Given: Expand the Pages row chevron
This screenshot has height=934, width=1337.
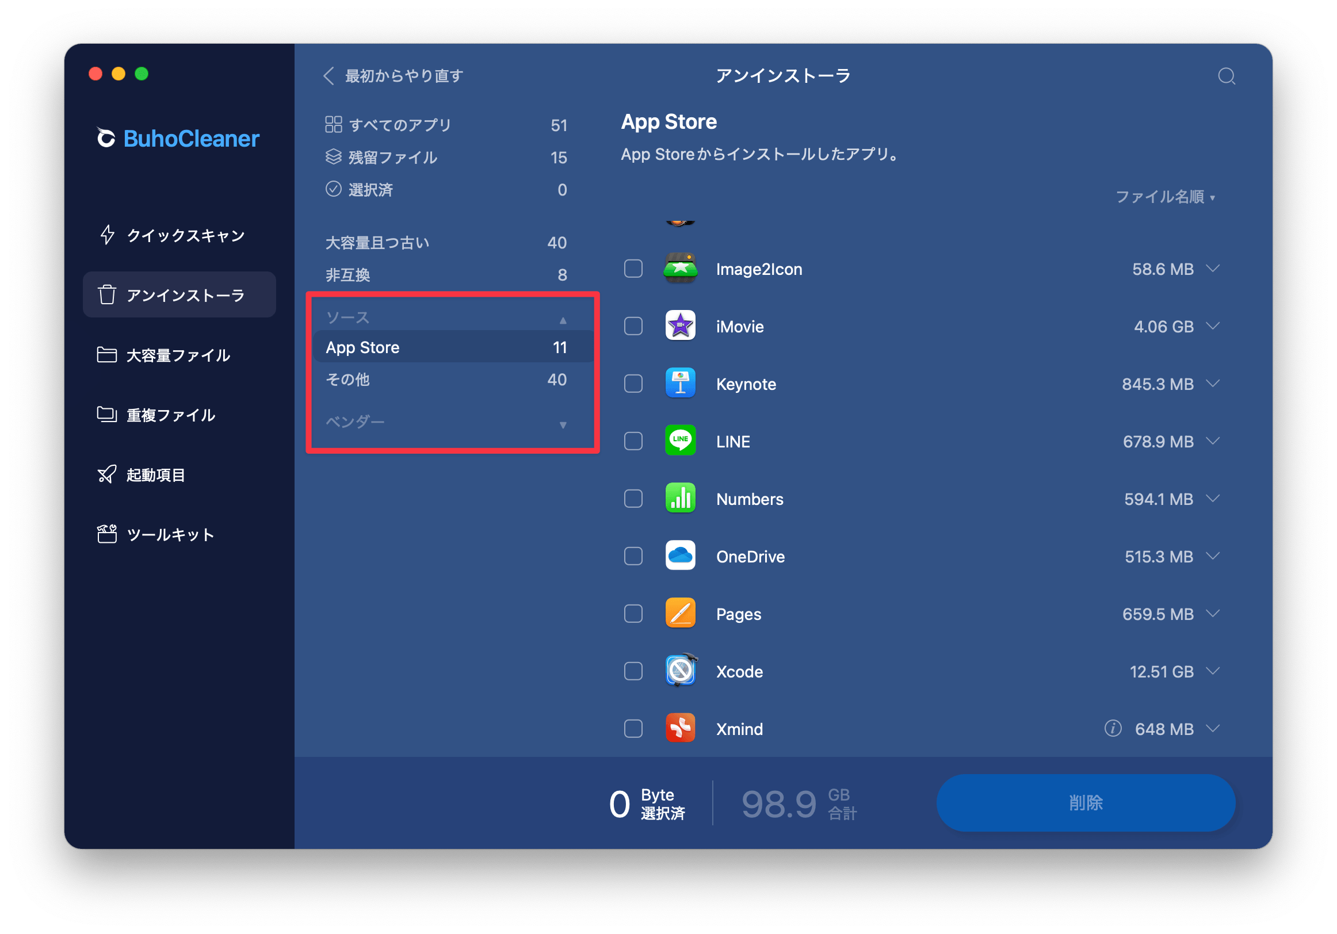Looking at the screenshot, I should [x=1212, y=613].
